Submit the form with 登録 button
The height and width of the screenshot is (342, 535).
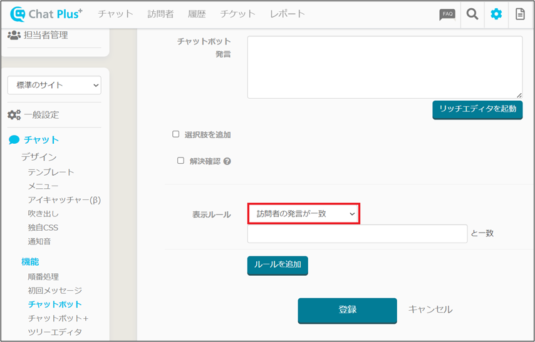point(347,310)
